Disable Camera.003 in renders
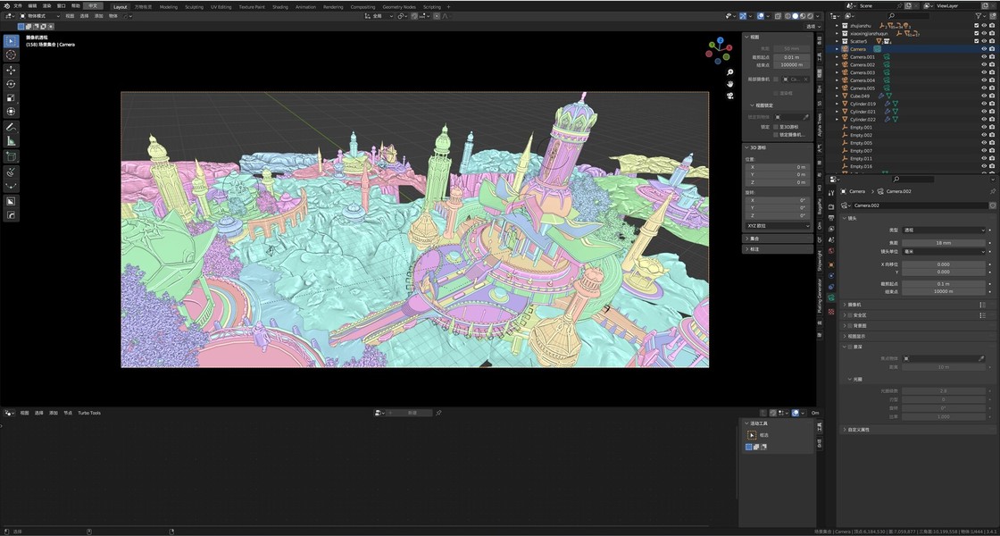The width and height of the screenshot is (1000, 536). click(992, 72)
